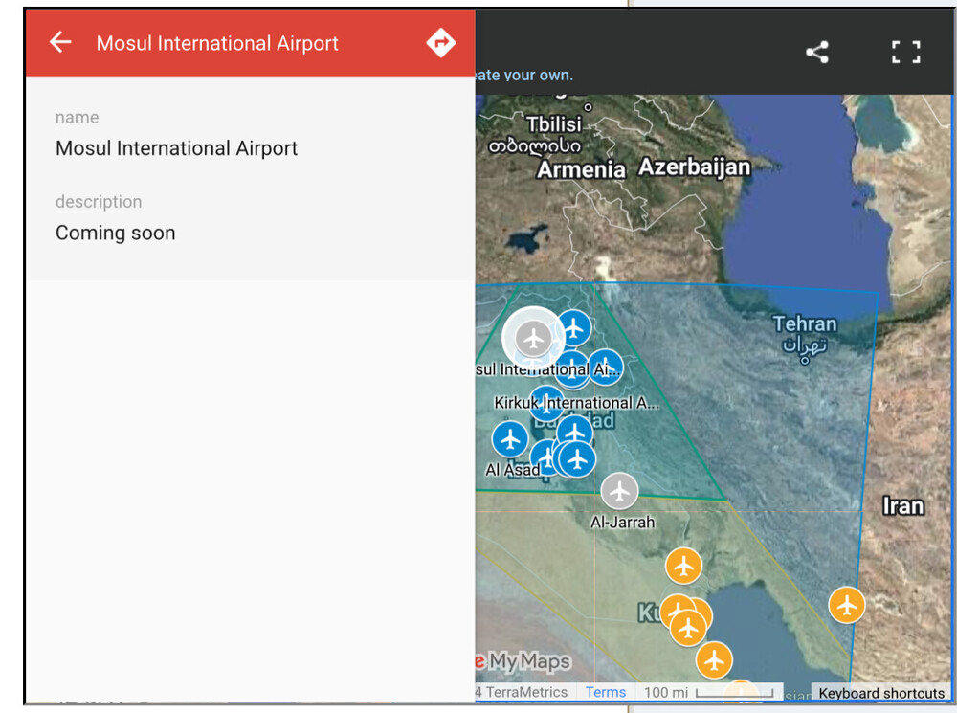The height and width of the screenshot is (713, 957).
Task: Select the lowest full orange airport marker
Action: [713, 659]
